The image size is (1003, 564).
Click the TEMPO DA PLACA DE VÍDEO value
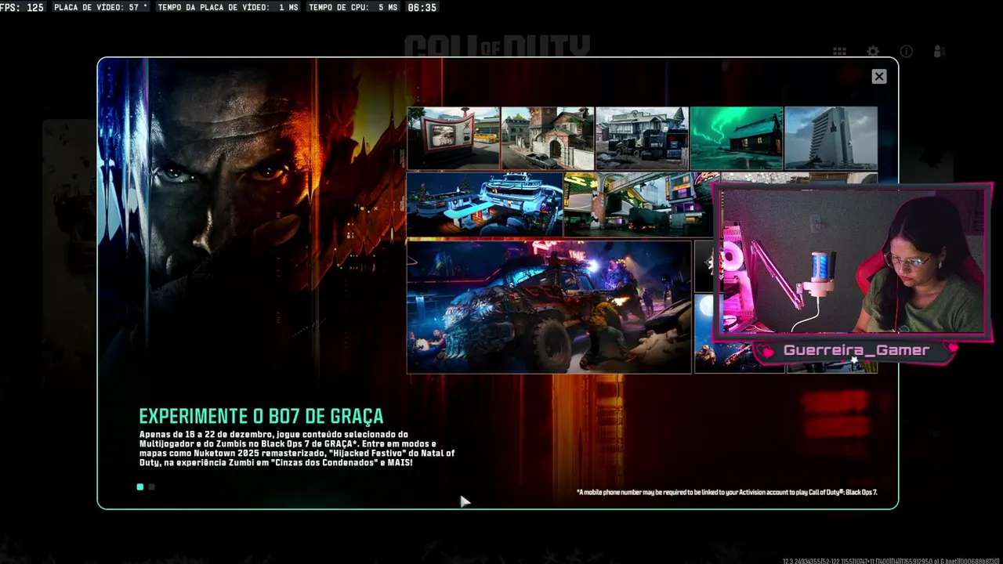pyautogui.click(x=228, y=7)
